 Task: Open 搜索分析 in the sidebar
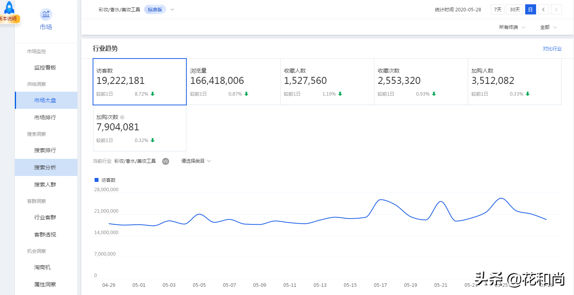pyautogui.click(x=45, y=167)
